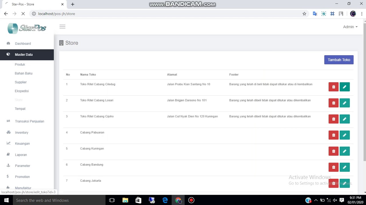Open Supplier submenu item

(x=21, y=82)
